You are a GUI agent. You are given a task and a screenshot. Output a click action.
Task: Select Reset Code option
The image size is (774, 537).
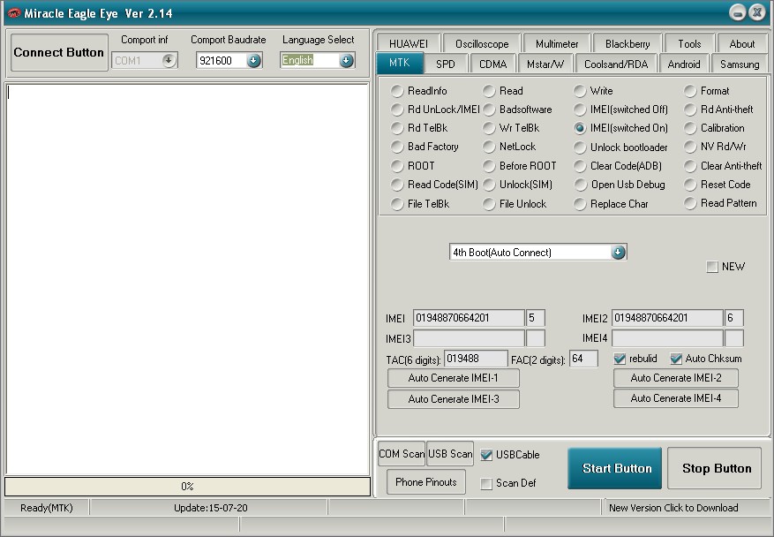[718, 185]
